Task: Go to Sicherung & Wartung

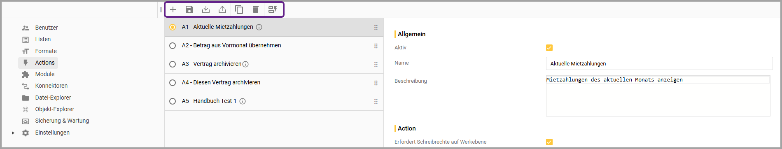Action: [x=62, y=121]
